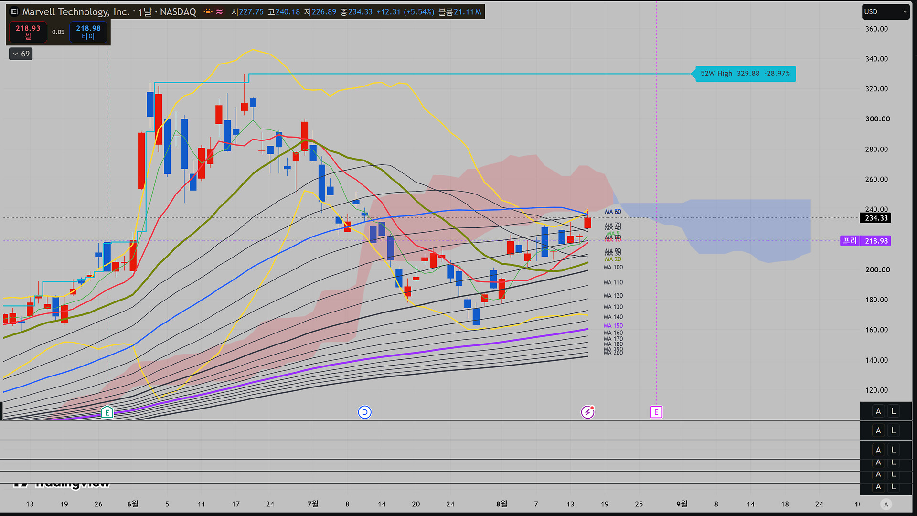The height and width of the screenshot is (516, 917).
Task: Click the 160.00 price axis label
Action: (877, 330)
